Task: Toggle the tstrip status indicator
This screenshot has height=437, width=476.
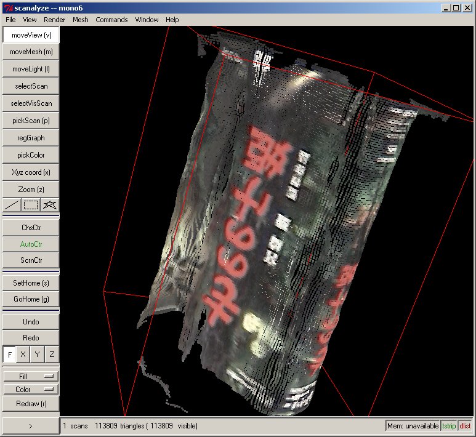Action: [x=450, y=426]
